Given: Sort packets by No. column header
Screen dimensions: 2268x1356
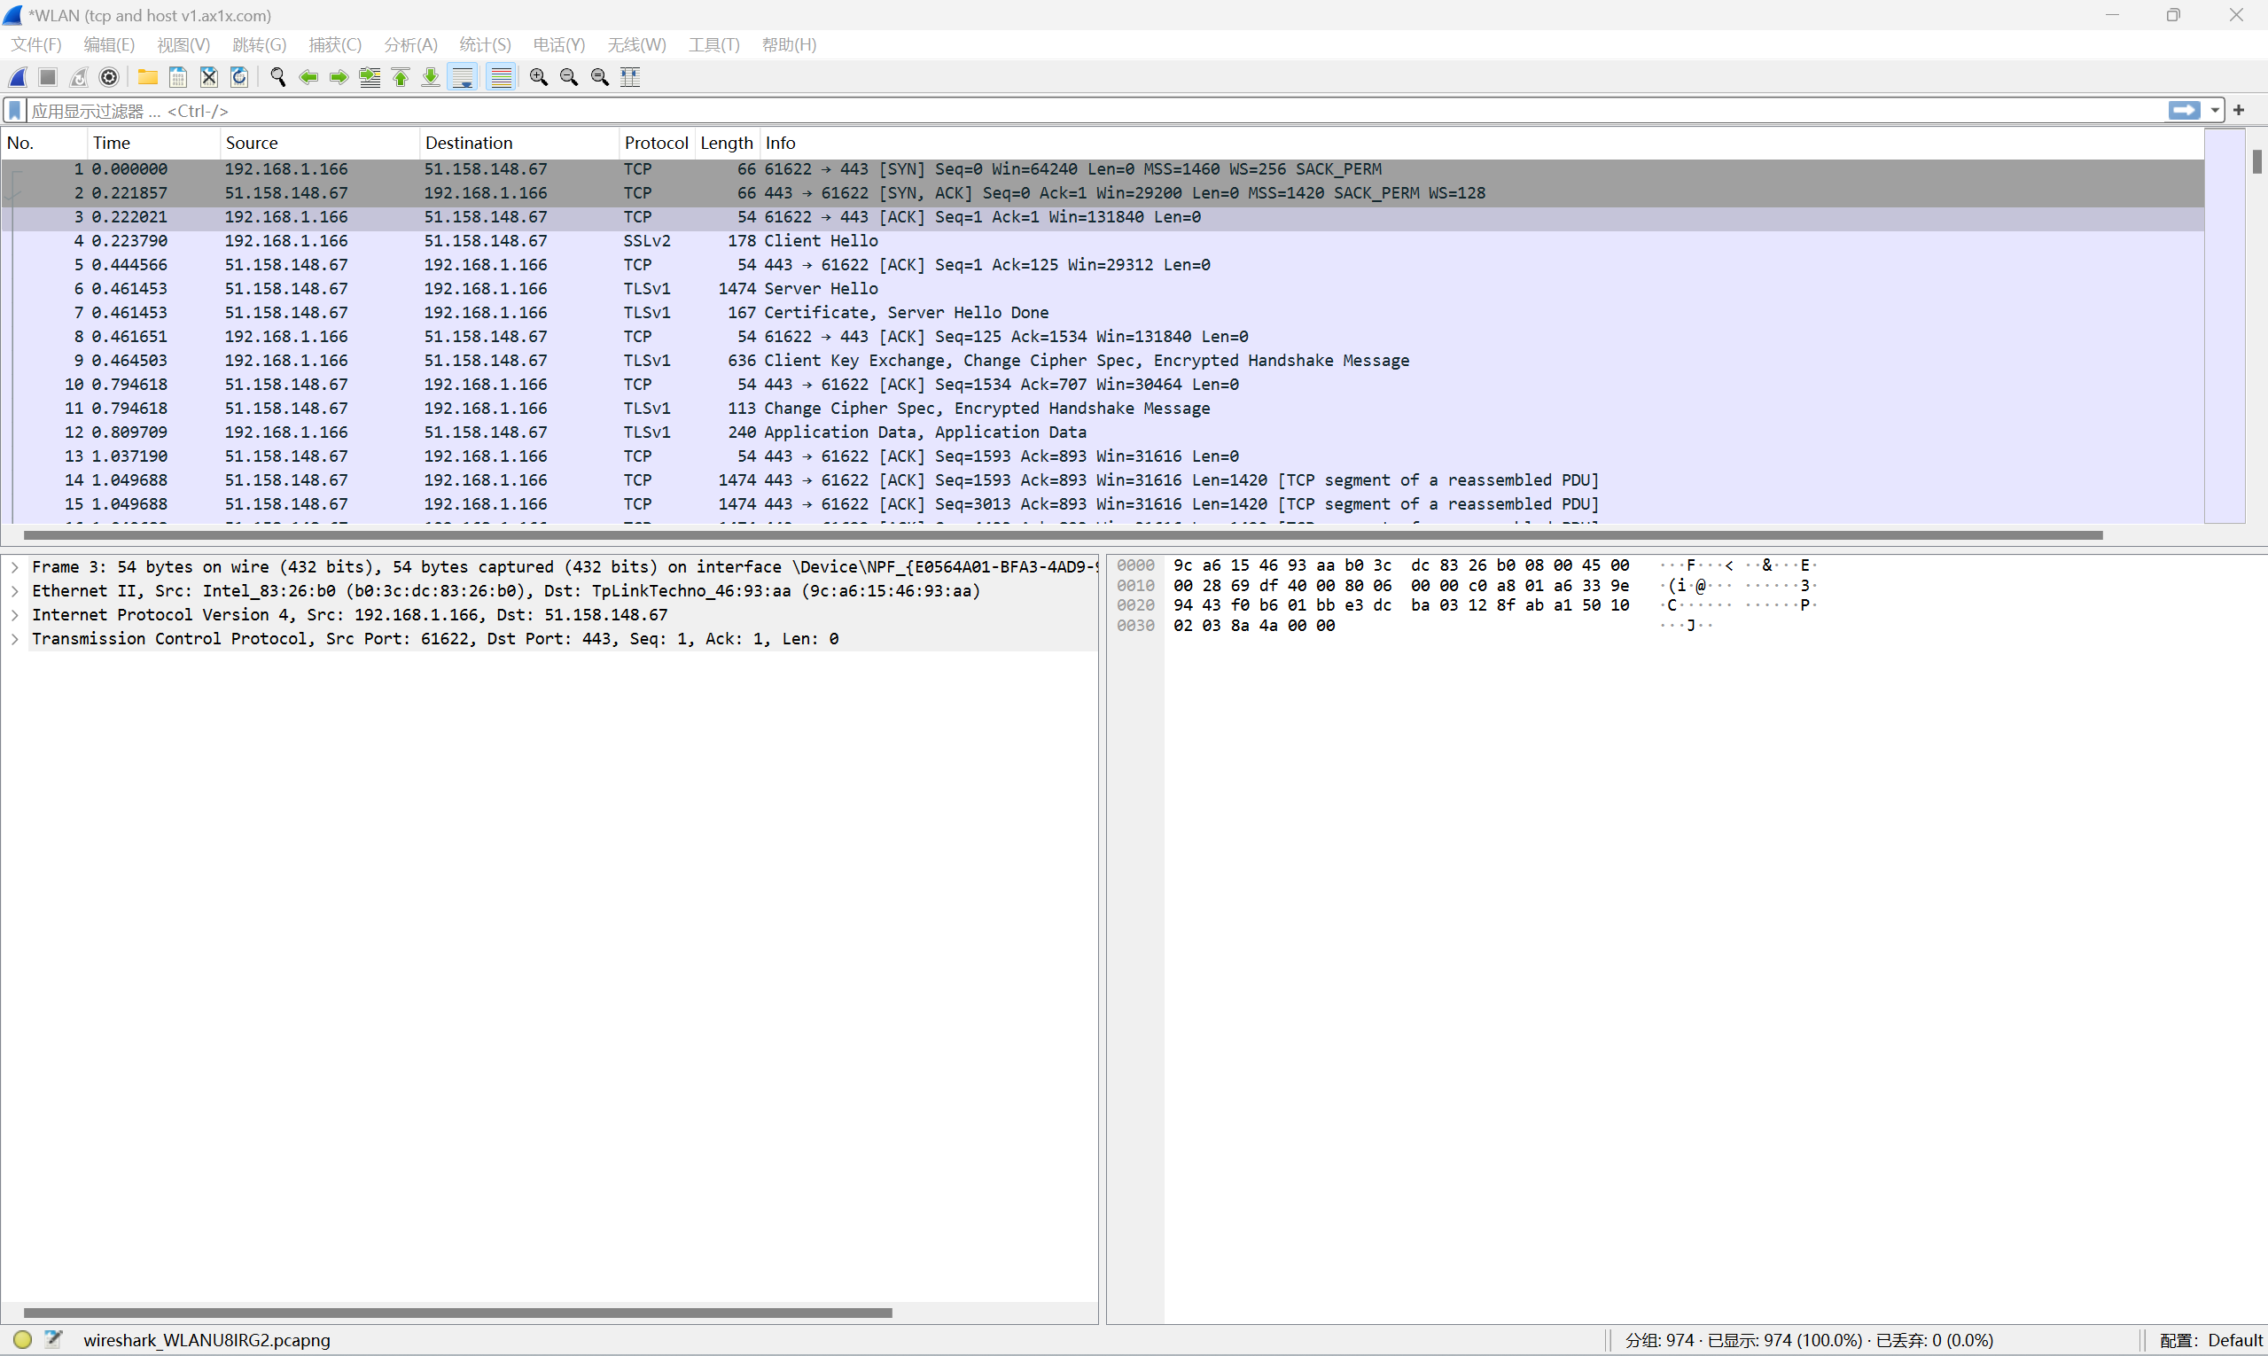Looking at the screenshot, I should [x=43, y=143].
